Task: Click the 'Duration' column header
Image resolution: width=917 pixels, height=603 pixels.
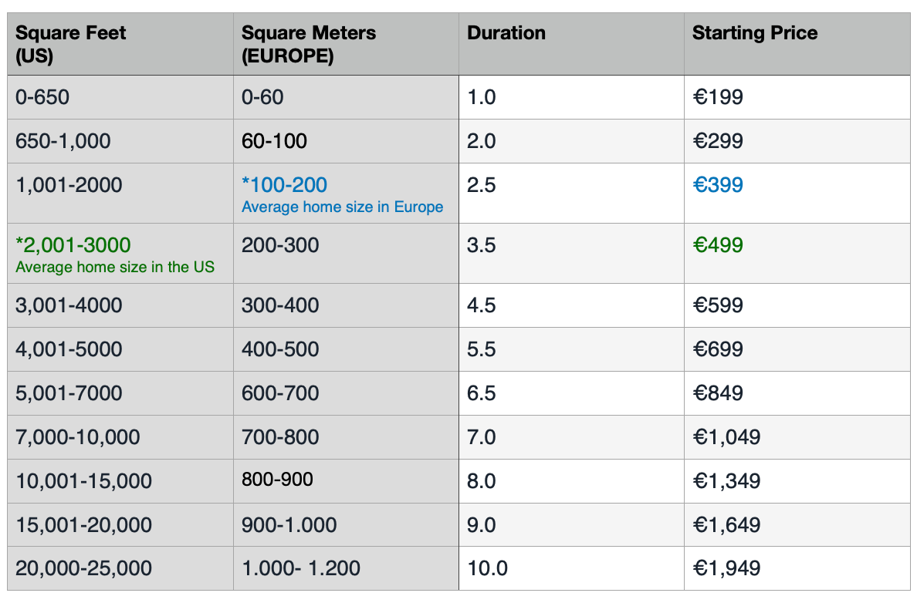Action: pyautogui.click(x=571, y=44)
